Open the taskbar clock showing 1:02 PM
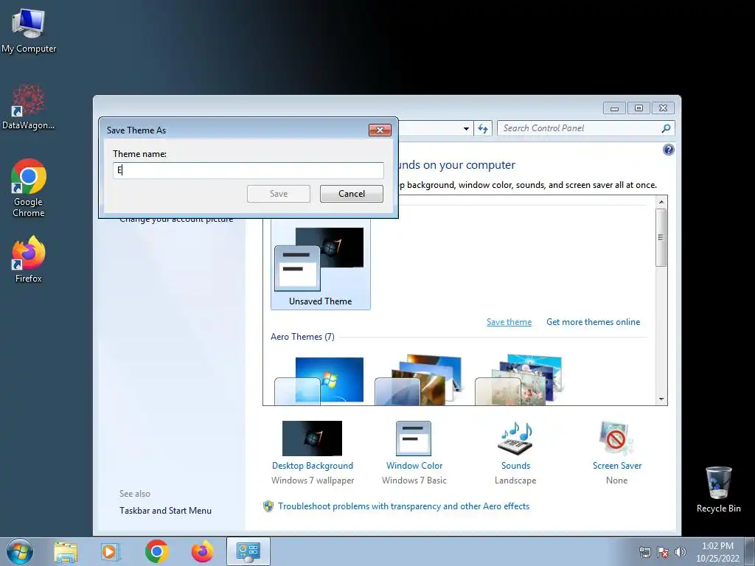Screen dimensions: 755x566 pyautogui.click(x=717, y=552)
